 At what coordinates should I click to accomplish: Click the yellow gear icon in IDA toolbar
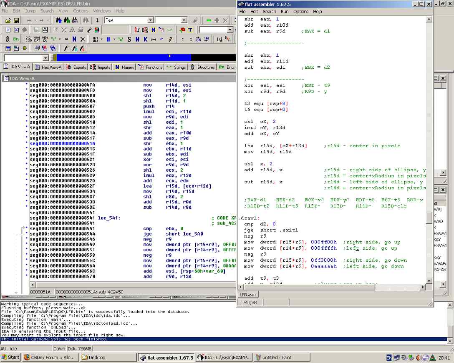[x=25, y=48]
